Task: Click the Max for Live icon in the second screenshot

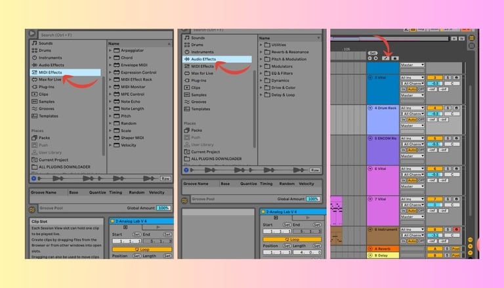Action: [x=187, y=73]
